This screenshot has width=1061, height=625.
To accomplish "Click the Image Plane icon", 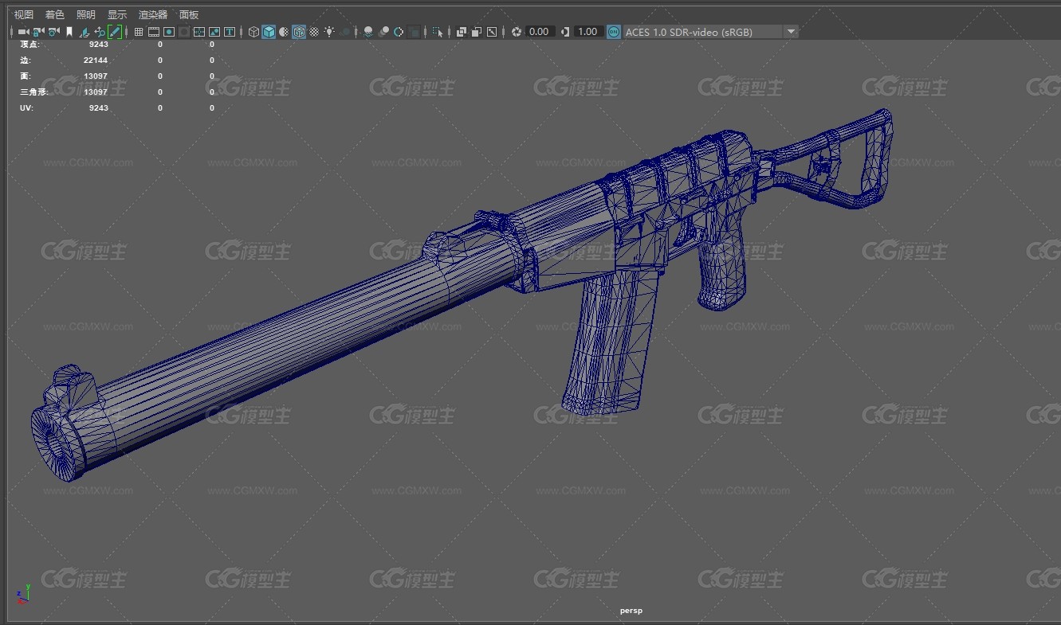I will (84, 32).
